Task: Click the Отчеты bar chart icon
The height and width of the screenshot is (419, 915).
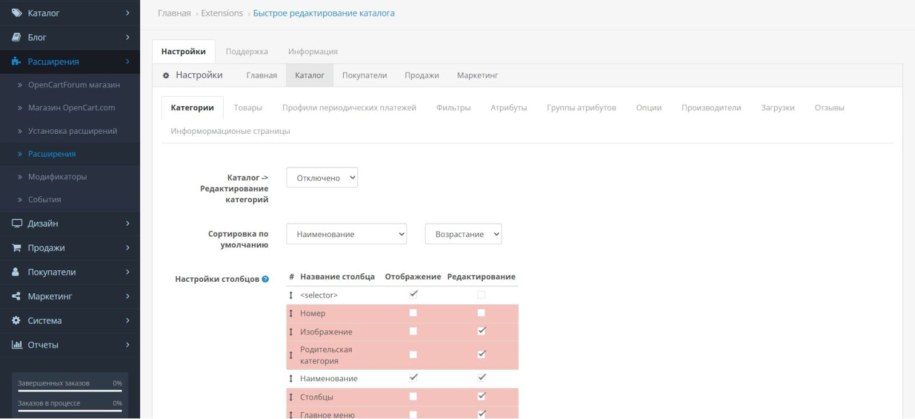Action: coord(17,345)
